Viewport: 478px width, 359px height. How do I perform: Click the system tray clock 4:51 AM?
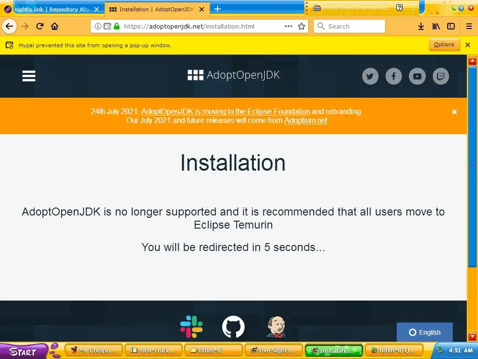pos(461,351)
